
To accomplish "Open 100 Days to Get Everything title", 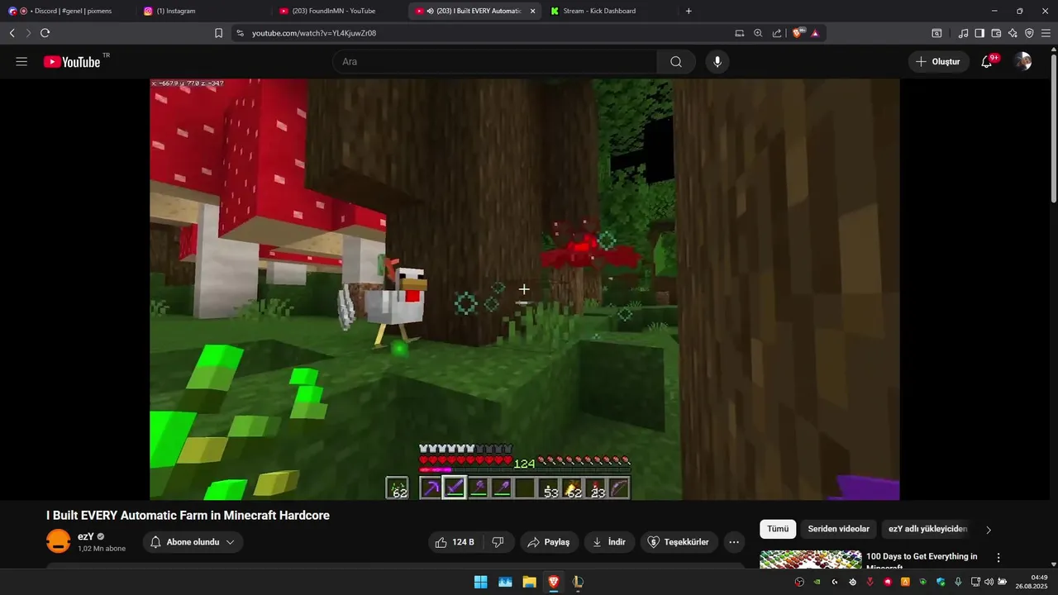I will 922,560.
